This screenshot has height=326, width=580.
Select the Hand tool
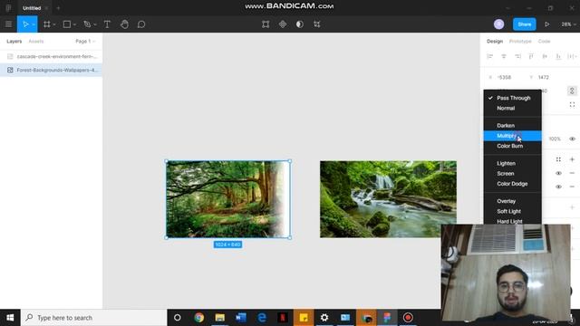[124, 24]
